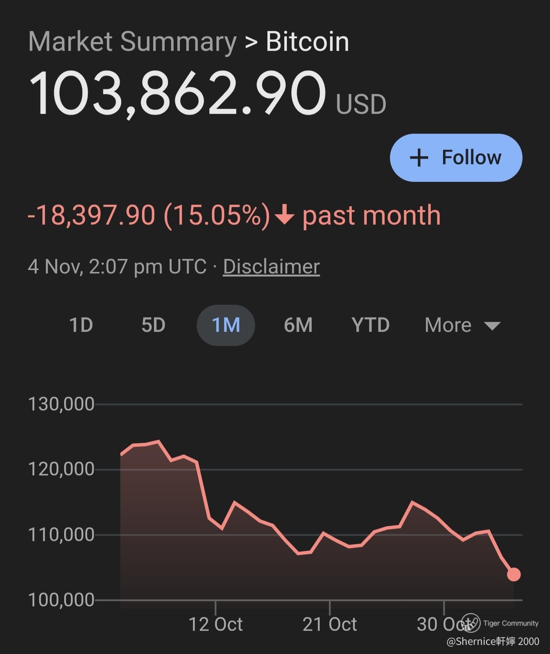The image size is (550, 654).
Task: Click the past month change text
Action: [x=371, y=215]
